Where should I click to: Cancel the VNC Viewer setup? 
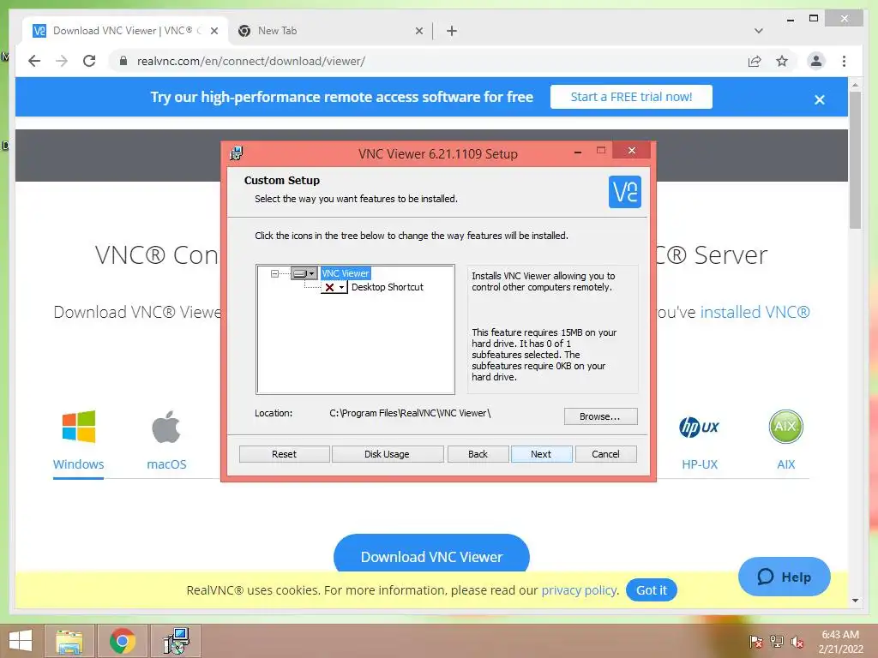pyautogui.click(x=605, y=454)
